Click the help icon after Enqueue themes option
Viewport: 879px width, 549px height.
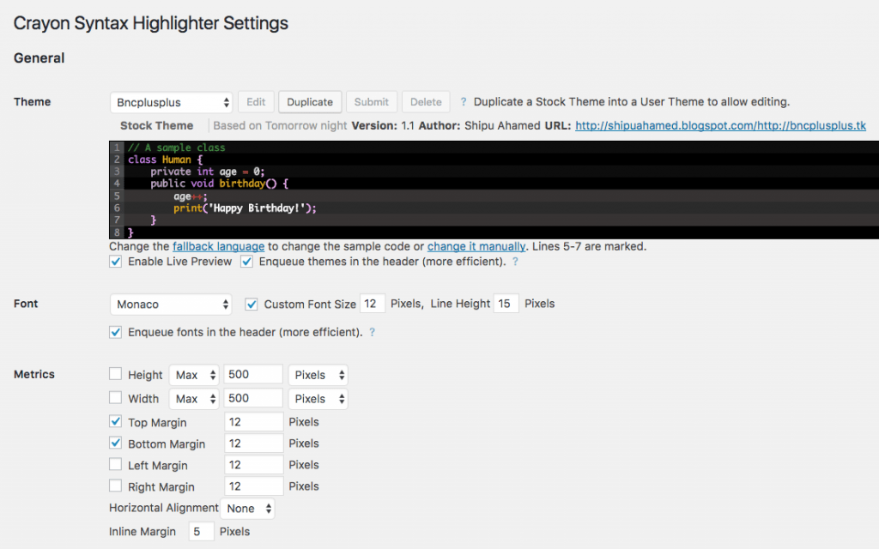[515, 262]
